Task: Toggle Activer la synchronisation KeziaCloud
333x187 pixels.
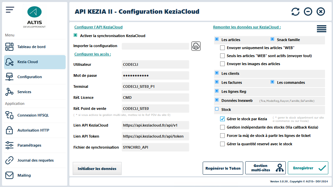Action: tap(75, 35)
